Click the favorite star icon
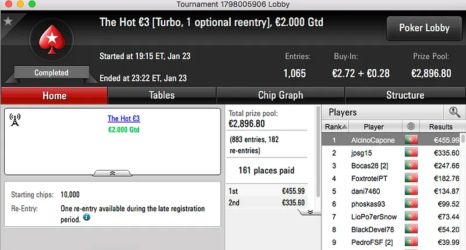 coord(8,22)
